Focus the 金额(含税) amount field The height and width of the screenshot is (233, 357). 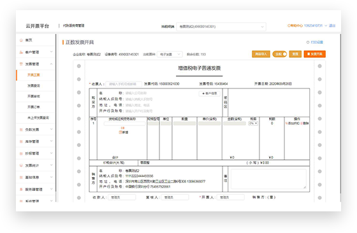pos(235,124)
